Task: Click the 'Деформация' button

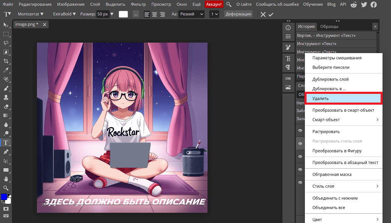Action: (x=238, y=14)
